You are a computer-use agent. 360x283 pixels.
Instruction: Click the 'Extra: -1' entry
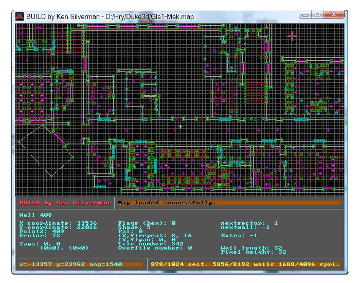[x=239, y=236]
